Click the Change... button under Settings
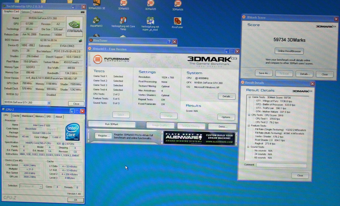The image size is (340, 206). coord(169,116)
